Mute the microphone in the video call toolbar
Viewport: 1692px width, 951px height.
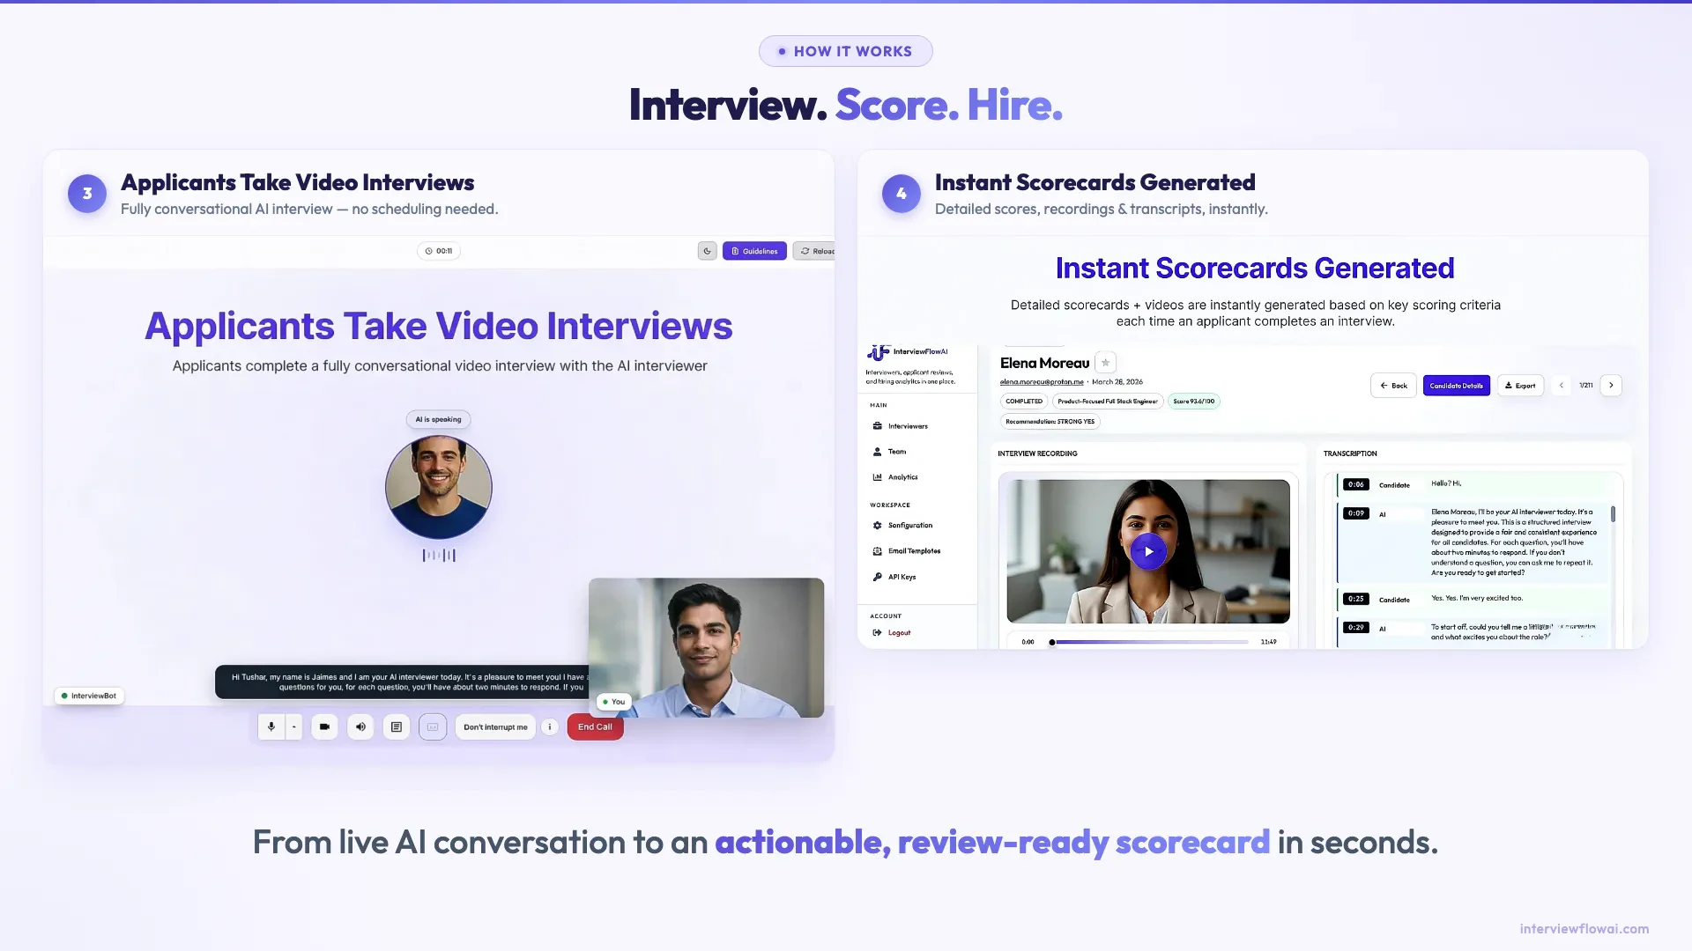coord(271,726)
